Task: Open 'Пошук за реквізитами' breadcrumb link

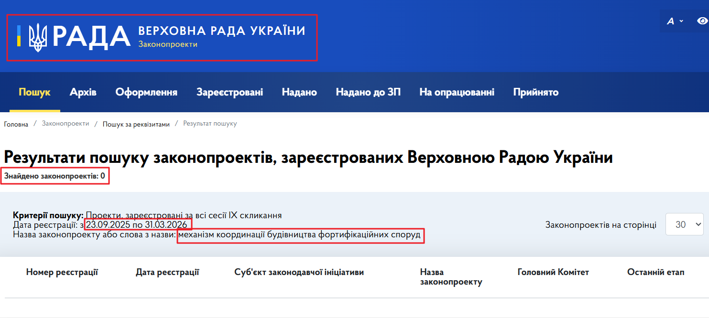Action: point(136,124)
